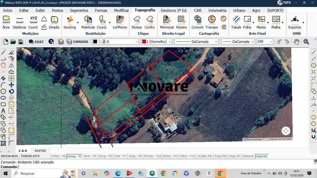Image resolution: width=317 pixels, height=178 pixels.
Task: Select the Talude tool
Action: tap(236, 22)
